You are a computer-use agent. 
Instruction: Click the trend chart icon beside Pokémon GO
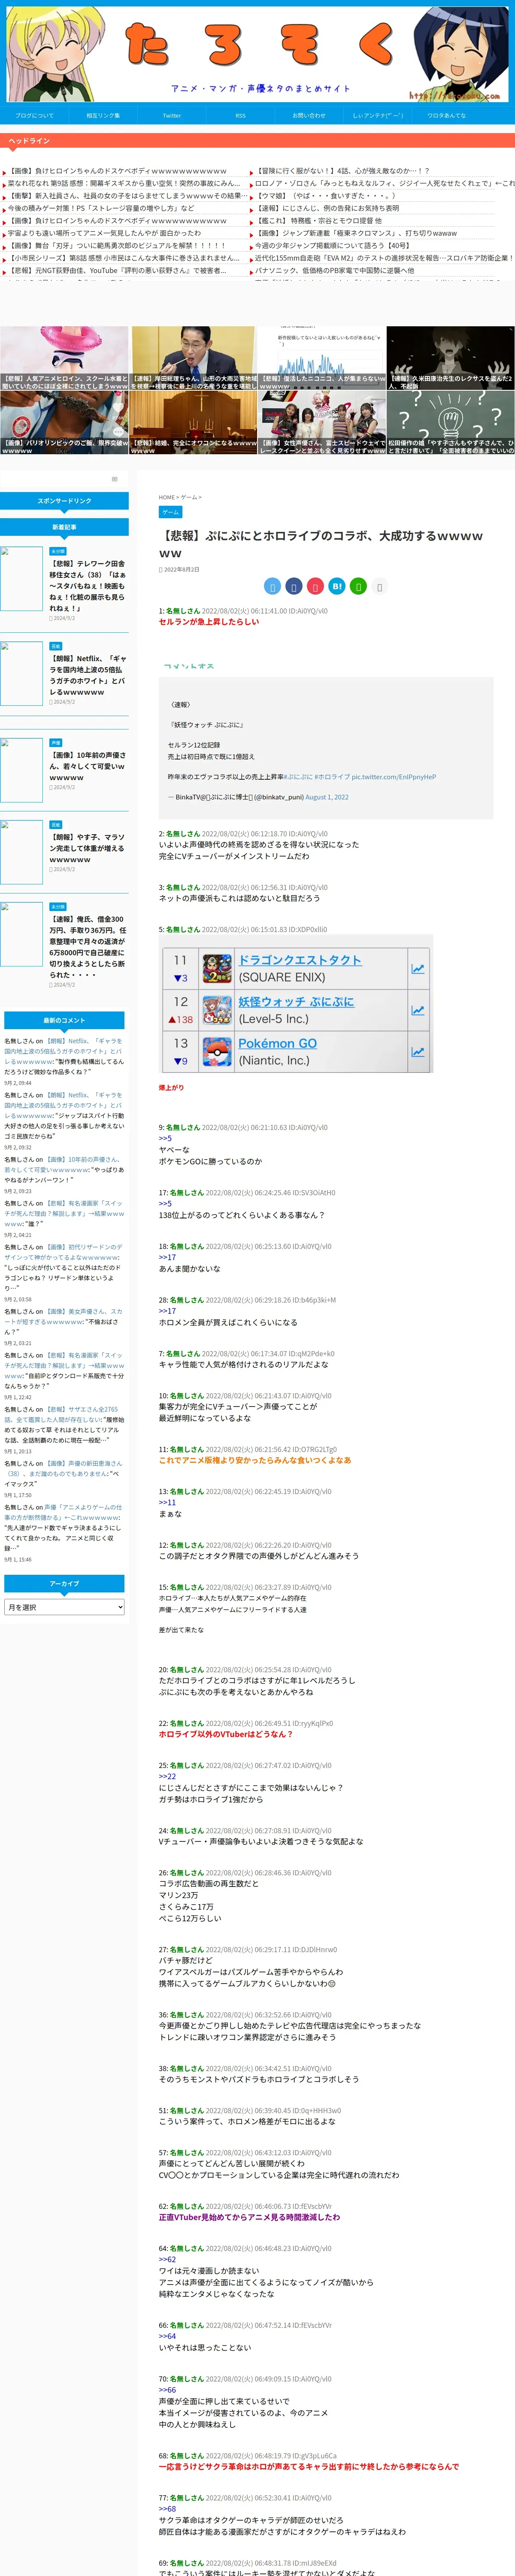click(417, 1052)
